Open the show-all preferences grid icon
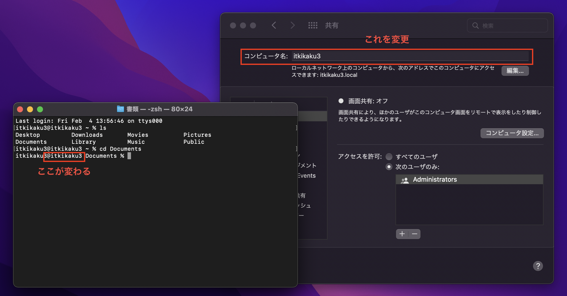Image resolution: width=567 pixels, height=296 pixels. [313, 25]
